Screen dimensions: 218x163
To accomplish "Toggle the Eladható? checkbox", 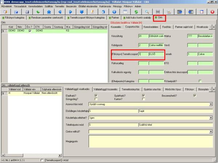I will point(96,96).
